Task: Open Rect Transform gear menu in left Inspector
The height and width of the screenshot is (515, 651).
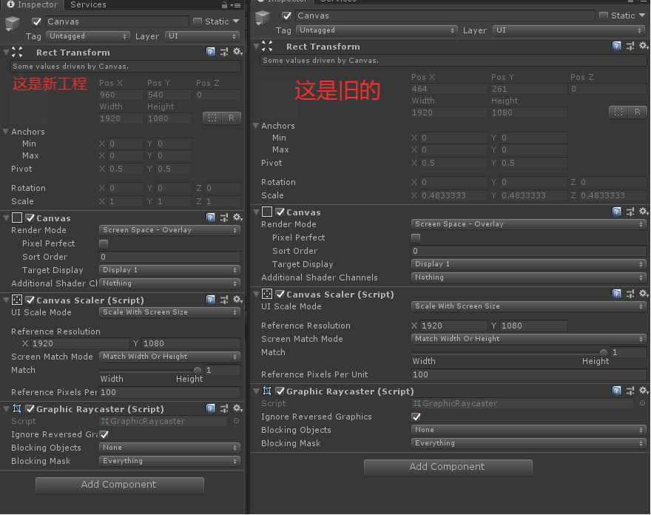Action: tap(237, 52)
